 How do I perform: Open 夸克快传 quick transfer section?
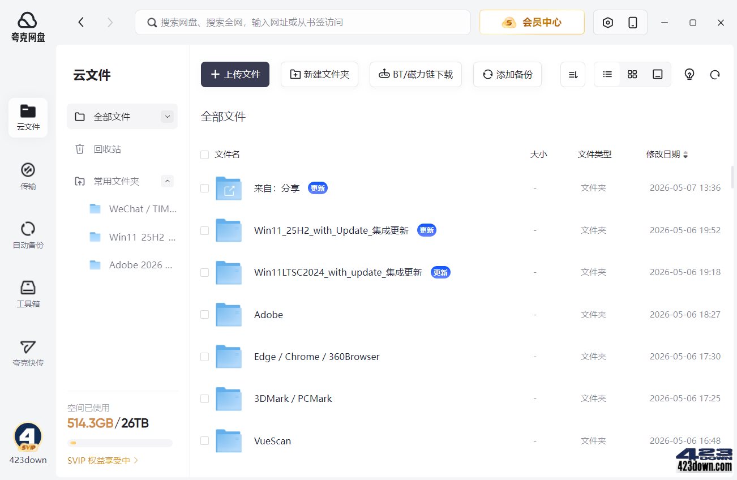pos(28,353)
